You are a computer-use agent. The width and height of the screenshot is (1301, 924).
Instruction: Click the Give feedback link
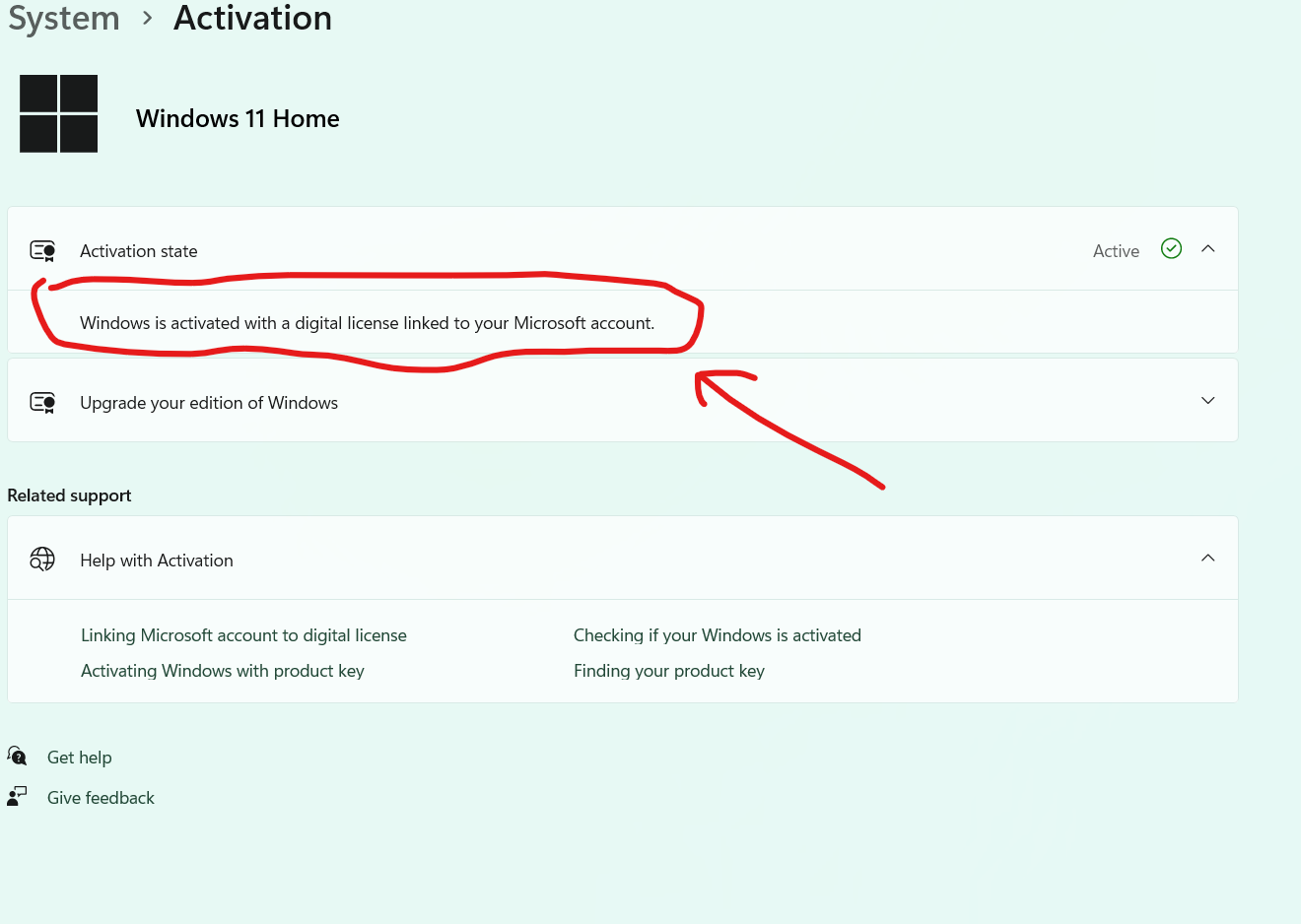(x=101, y=798)
